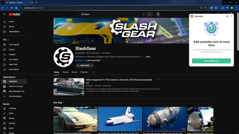The width and height of the screenshot is (239, 134).
Task: Open the browser home page
Action: [x=16, y=8]
